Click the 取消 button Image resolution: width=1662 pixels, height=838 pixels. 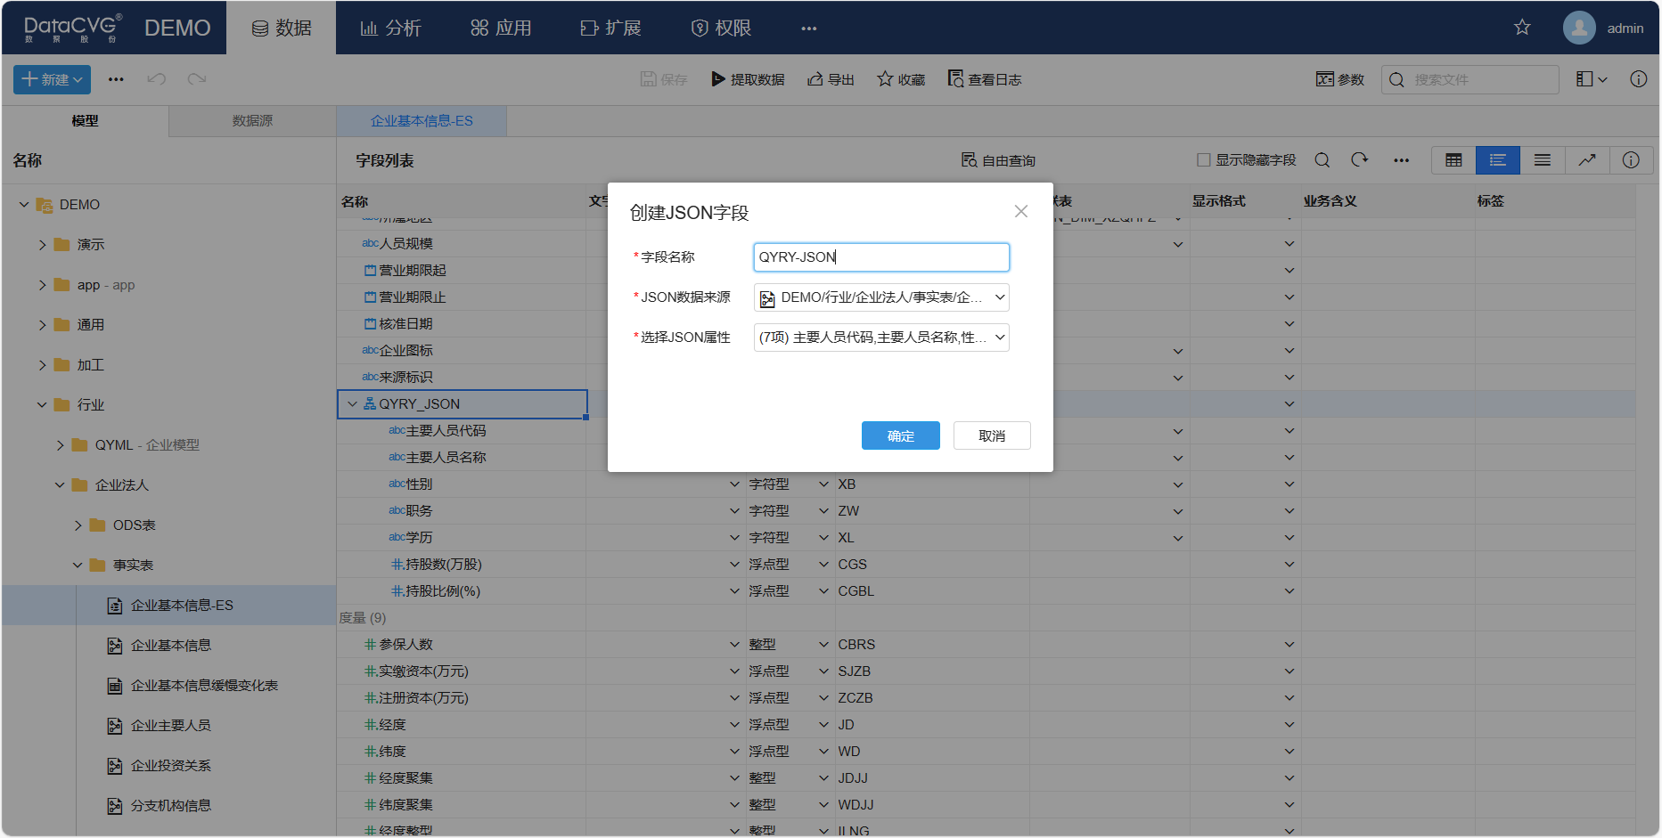coord(991,435)
